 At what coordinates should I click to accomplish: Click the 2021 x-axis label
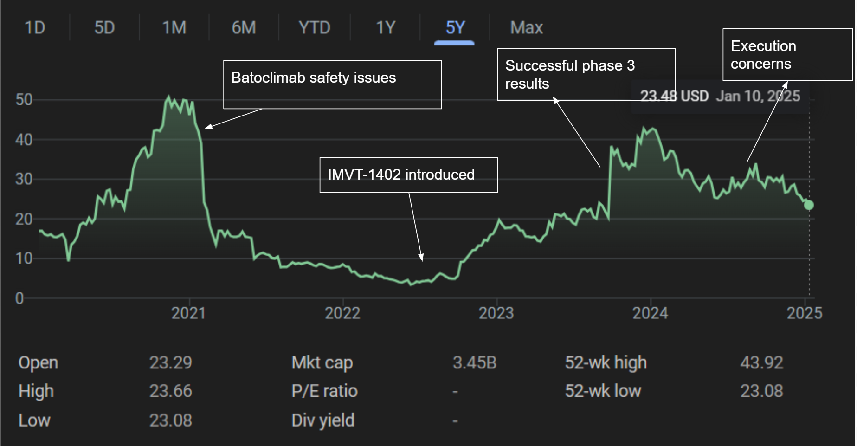[x=188, y=313]
